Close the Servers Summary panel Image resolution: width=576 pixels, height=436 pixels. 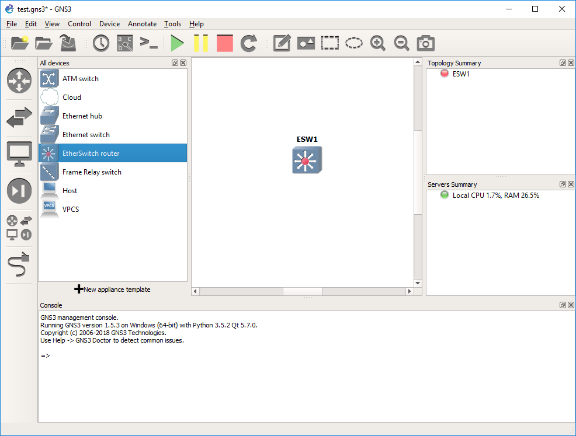(x=571, y=184)
